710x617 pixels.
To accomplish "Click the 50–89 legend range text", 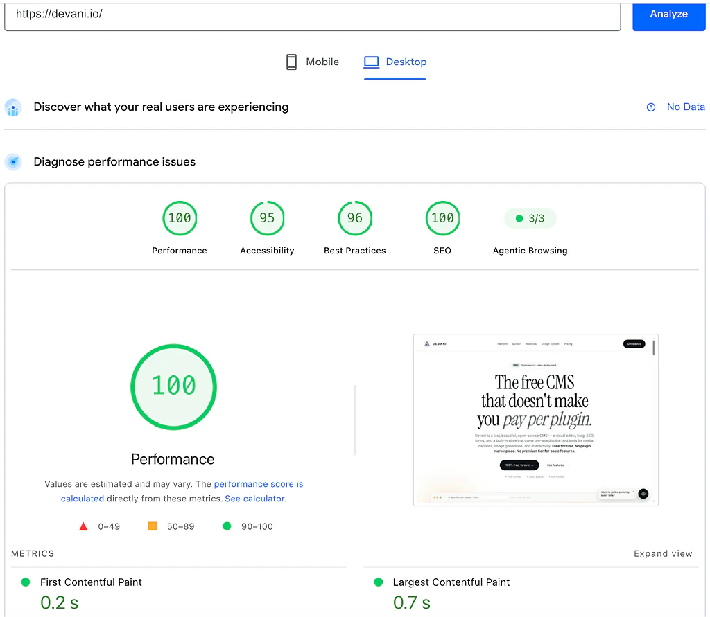I will tap(181, 526).
